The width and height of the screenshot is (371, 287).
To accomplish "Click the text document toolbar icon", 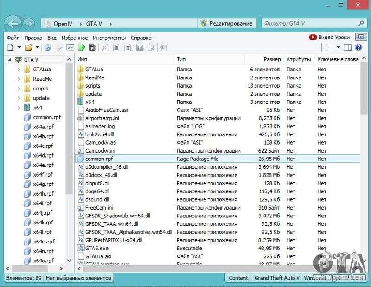I will tap(116, 48).
